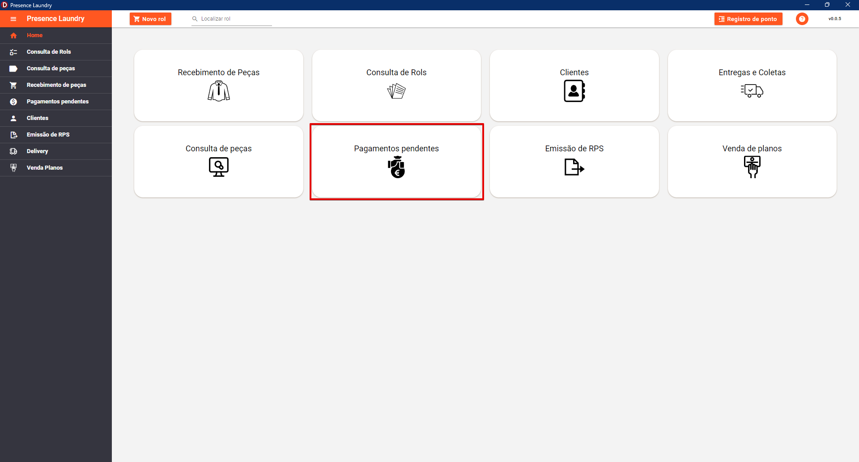The height and width of the screenshot is (462, 859).
Task: Click the Consulta de peças tag icon
Action: pyautogui.click(x=13, y=68)
